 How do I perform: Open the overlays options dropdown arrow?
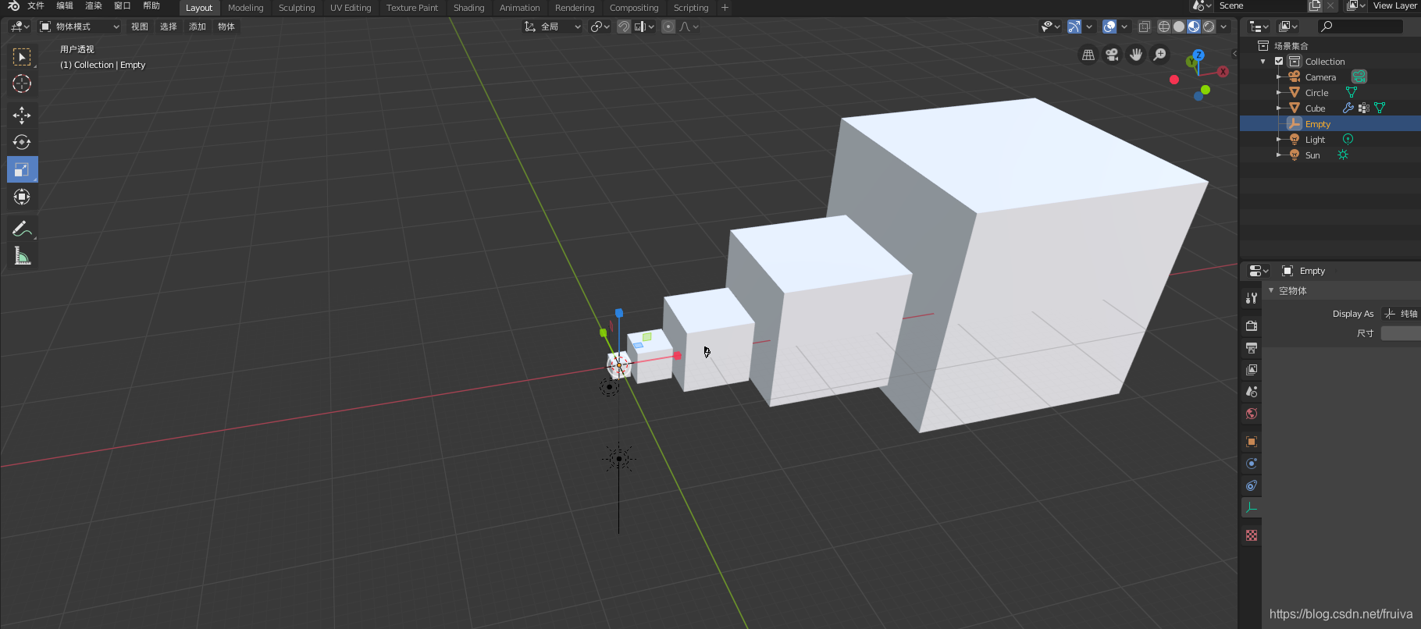(x=1124, y=27)
